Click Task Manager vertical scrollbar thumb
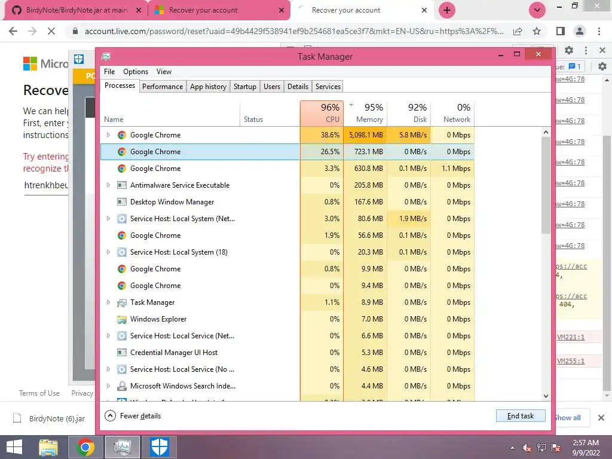Screen dimensions: 612x459 [x=546, y=185]
